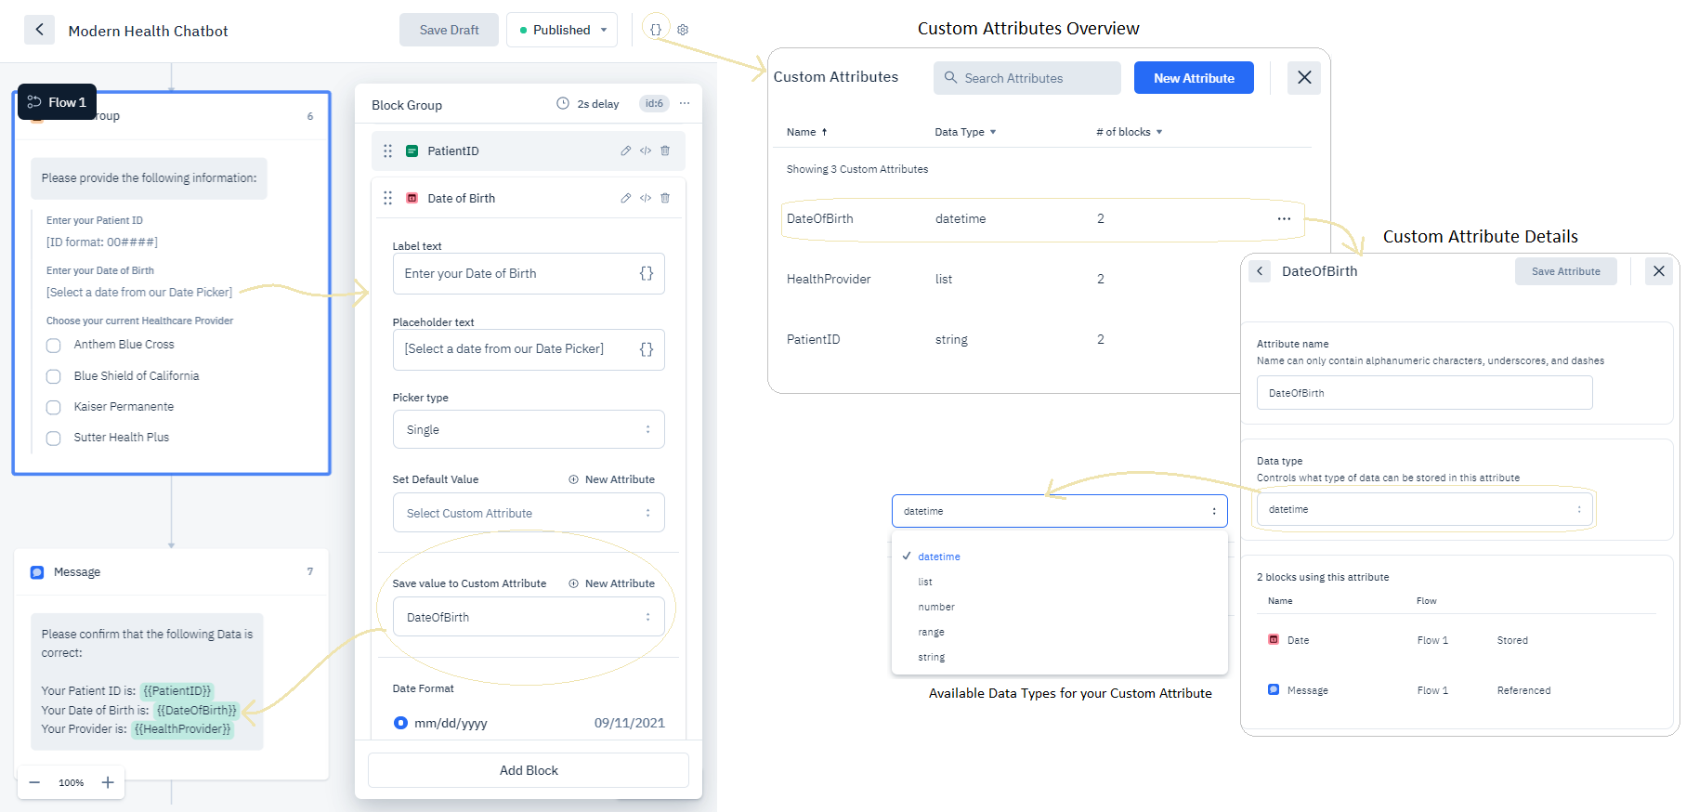Zoom in the flow canvas

(x=108, y=782)
